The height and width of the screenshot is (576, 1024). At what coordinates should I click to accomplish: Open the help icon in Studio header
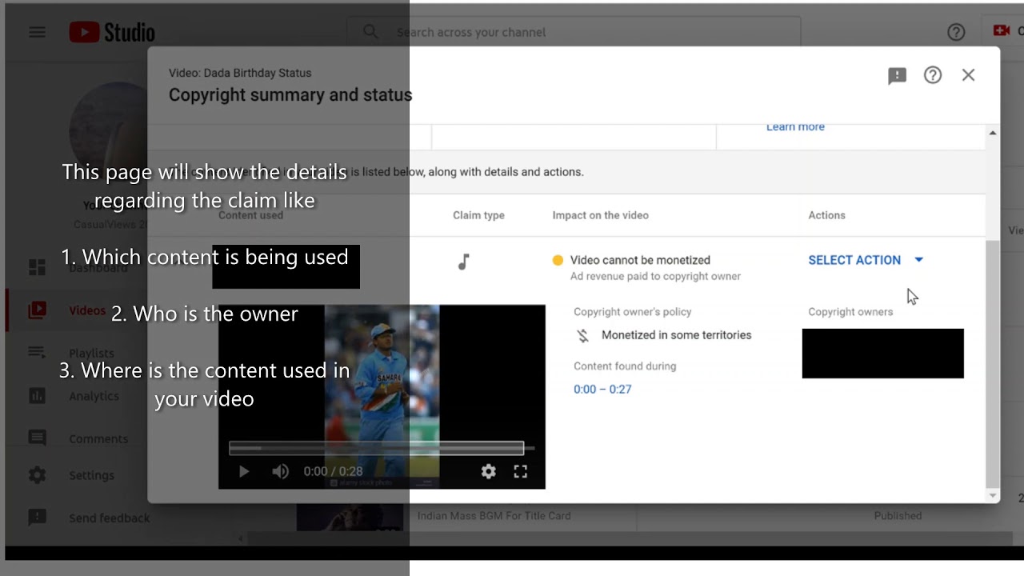(x=956, y=32)
